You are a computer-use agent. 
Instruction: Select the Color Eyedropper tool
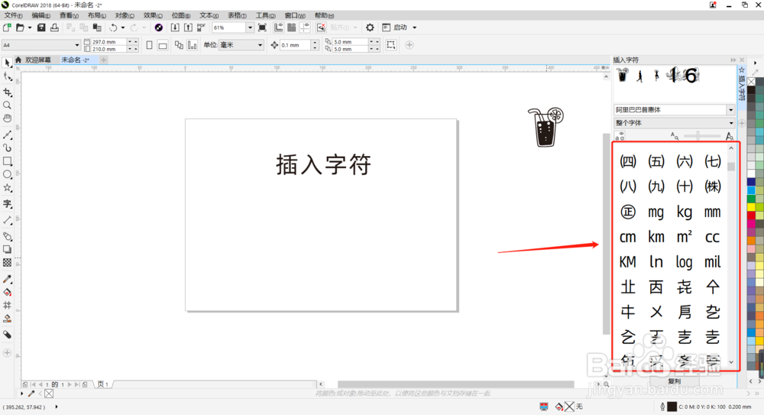pos(7,279)
